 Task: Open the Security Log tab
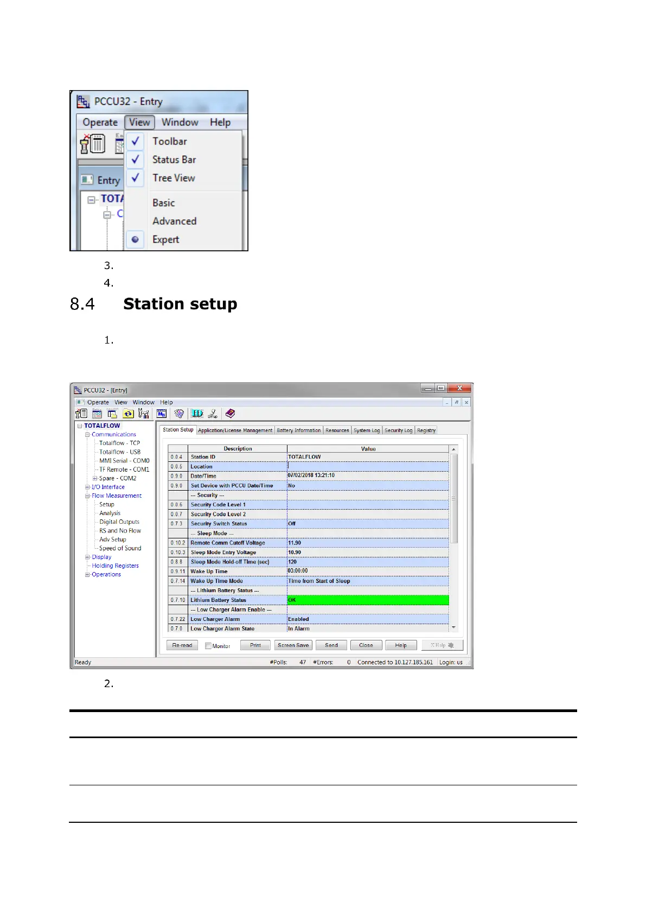(399, 430)
